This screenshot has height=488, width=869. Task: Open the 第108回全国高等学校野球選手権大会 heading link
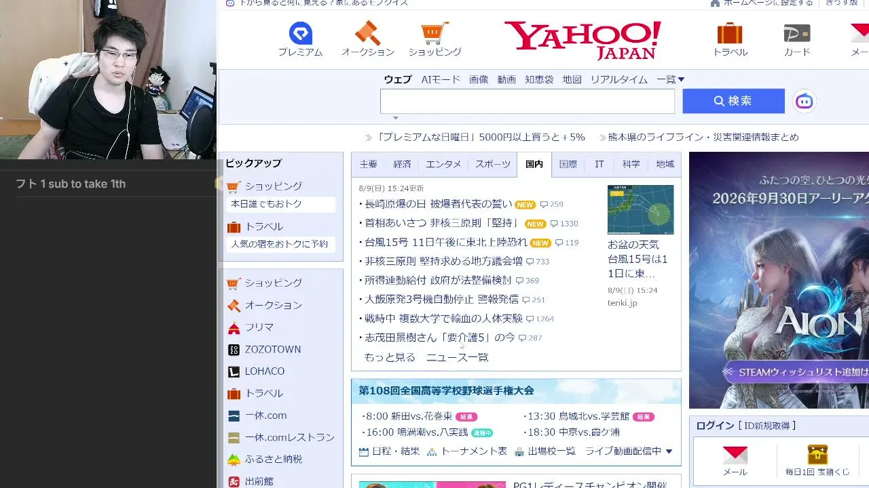coord(446,390)
